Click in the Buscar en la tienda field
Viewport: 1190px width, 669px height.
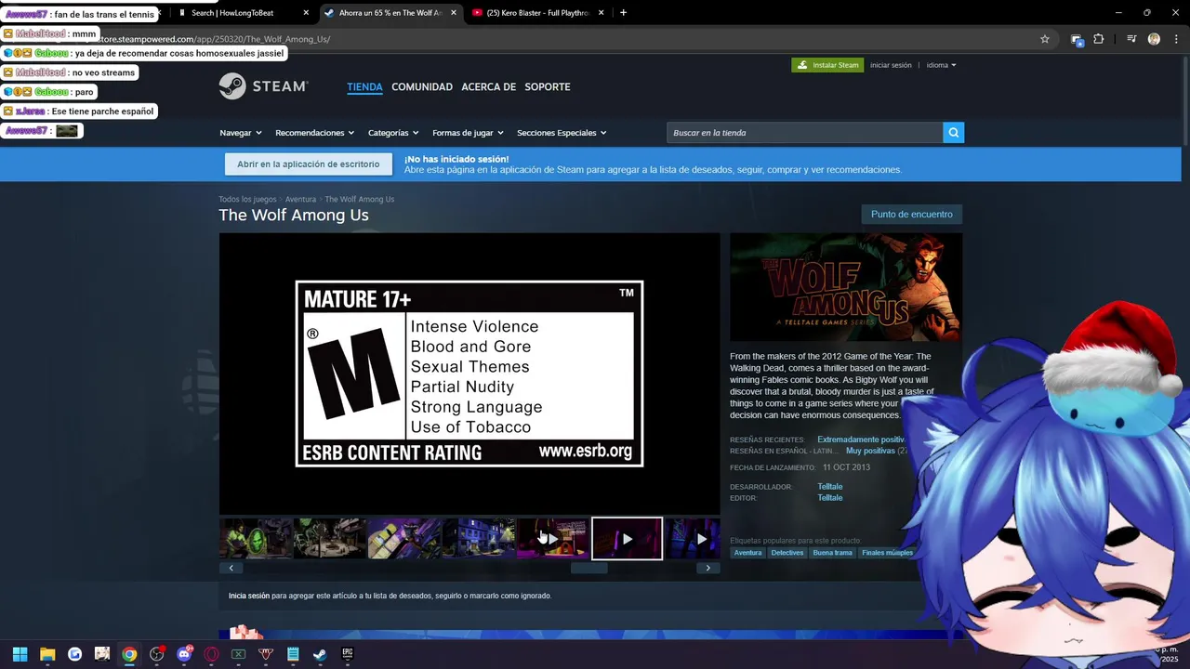point(805,133)
